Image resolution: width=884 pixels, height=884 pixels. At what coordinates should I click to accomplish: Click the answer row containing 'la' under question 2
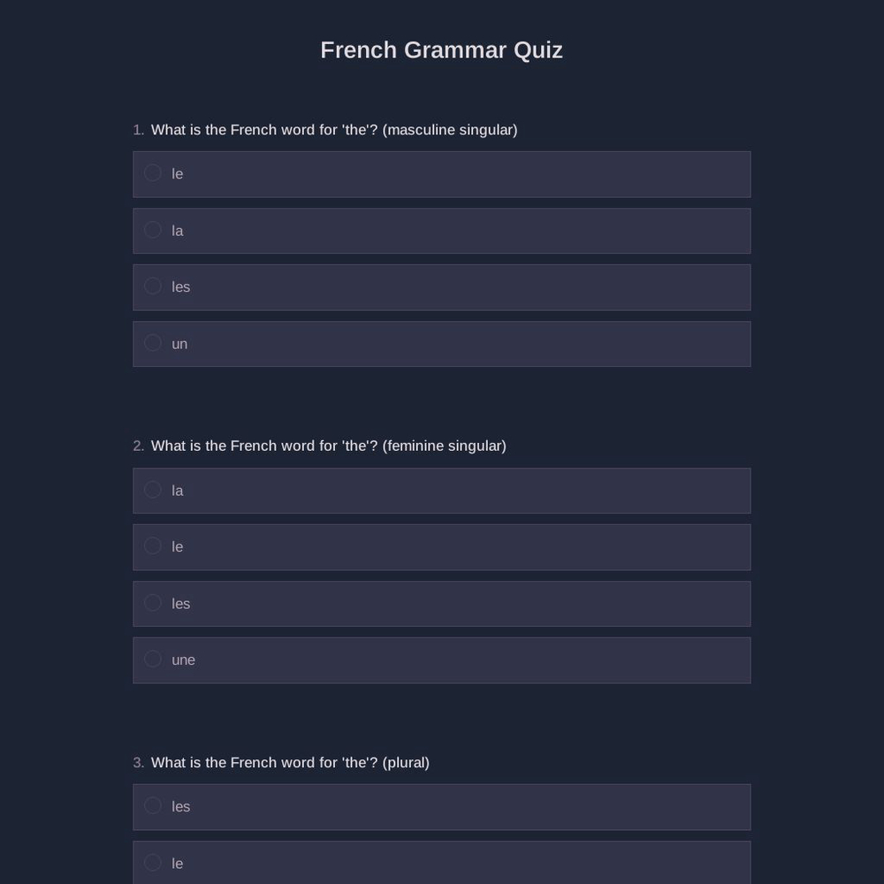point(442,490)
